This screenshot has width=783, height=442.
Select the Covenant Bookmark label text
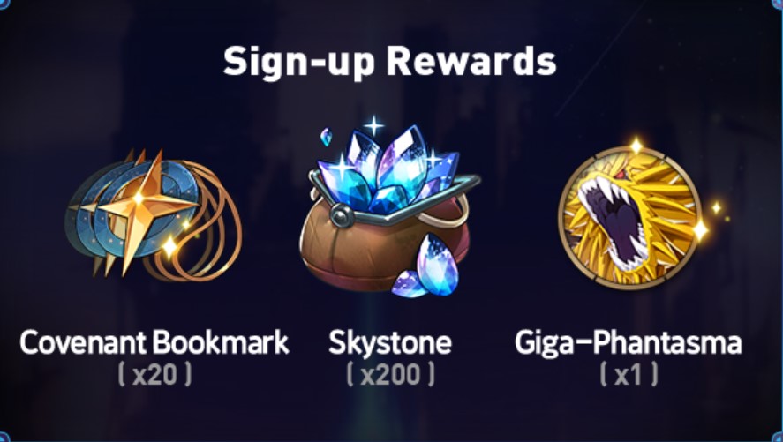(154, 342)
